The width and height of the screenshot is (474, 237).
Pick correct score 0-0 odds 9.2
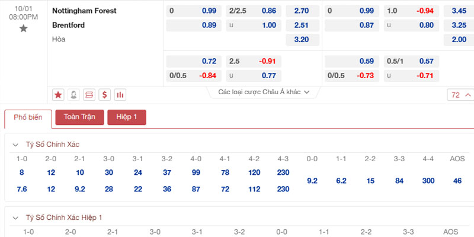pos(312,181)
